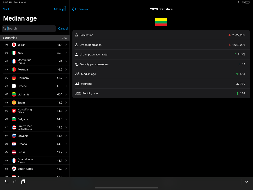Tap the redo arrow icon
This screenshot has width=253, height=190.
click(x=15, y=182)
